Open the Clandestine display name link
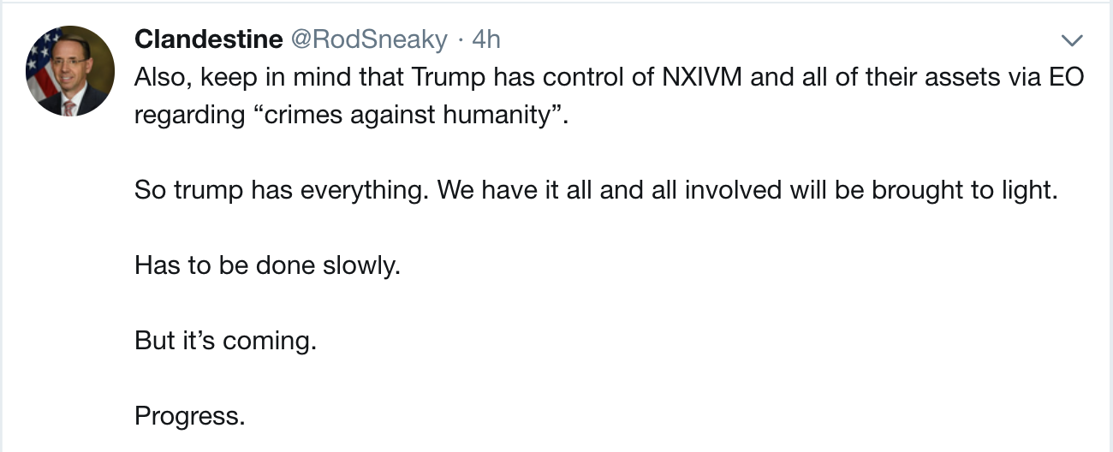Screen dimensions: 1113x452 tap(208, 39)
